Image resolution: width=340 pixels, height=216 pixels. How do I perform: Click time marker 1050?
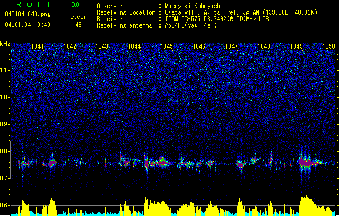329,46
